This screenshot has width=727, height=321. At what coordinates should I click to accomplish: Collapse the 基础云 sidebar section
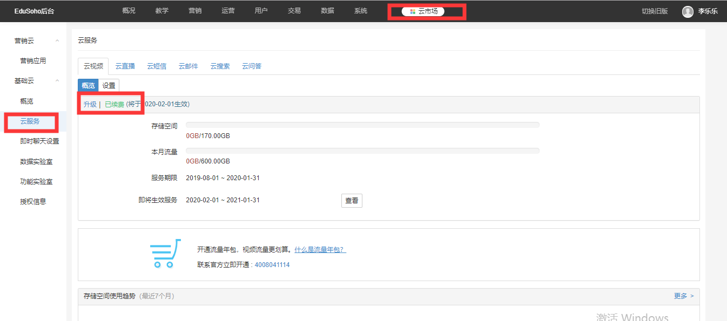pos(57,81)
